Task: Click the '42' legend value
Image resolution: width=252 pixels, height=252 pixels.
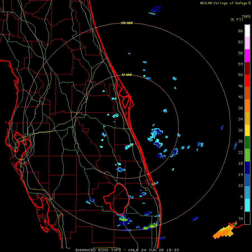Action: point(241,97)
